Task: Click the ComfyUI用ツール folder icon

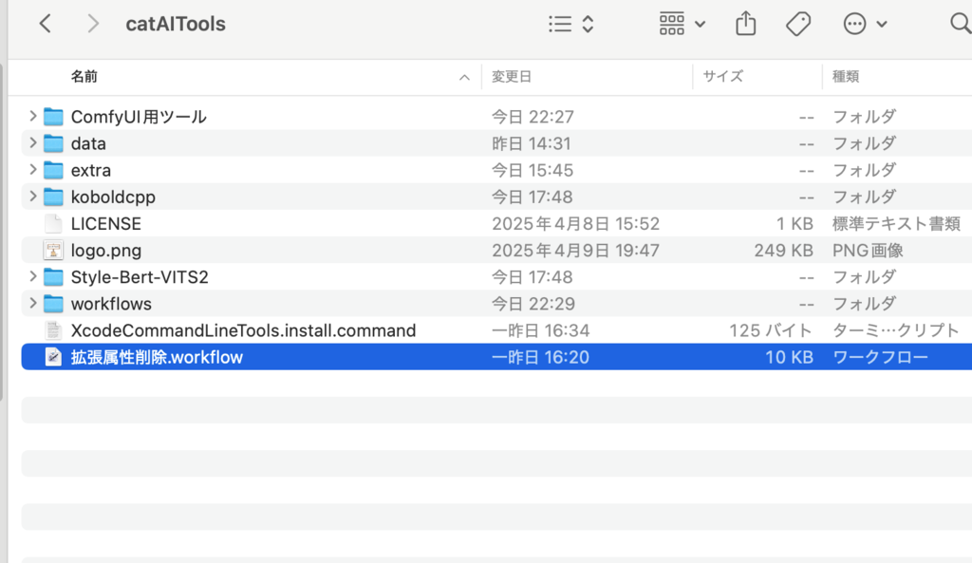Action: click(53, 117)
